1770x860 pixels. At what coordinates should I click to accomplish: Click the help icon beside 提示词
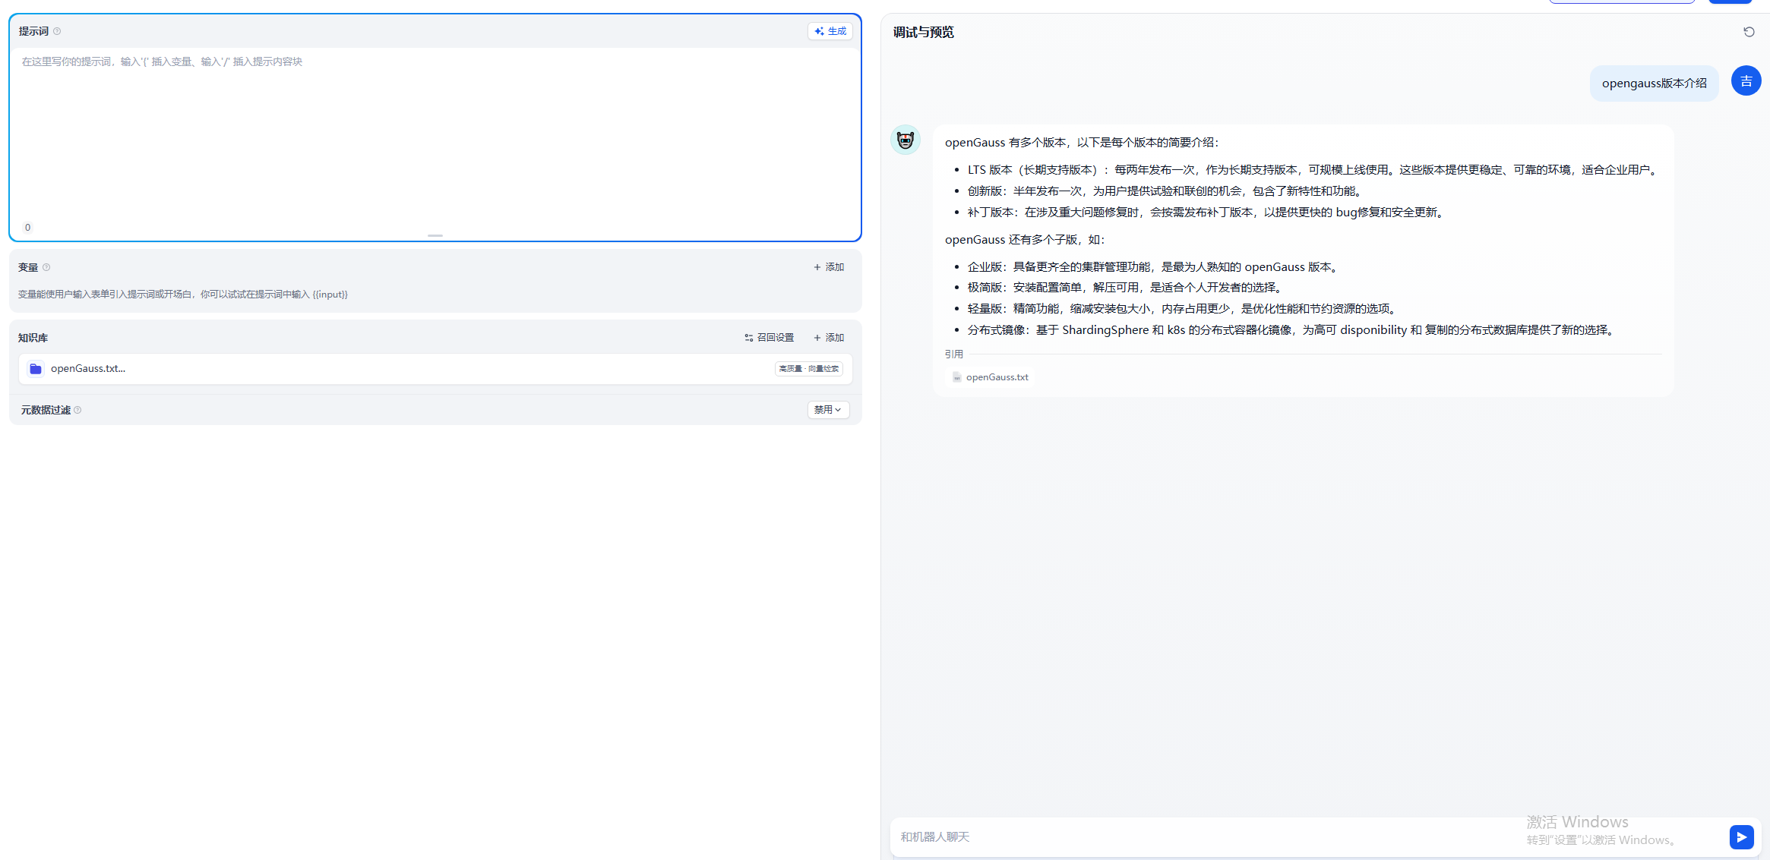pos(57,31)
